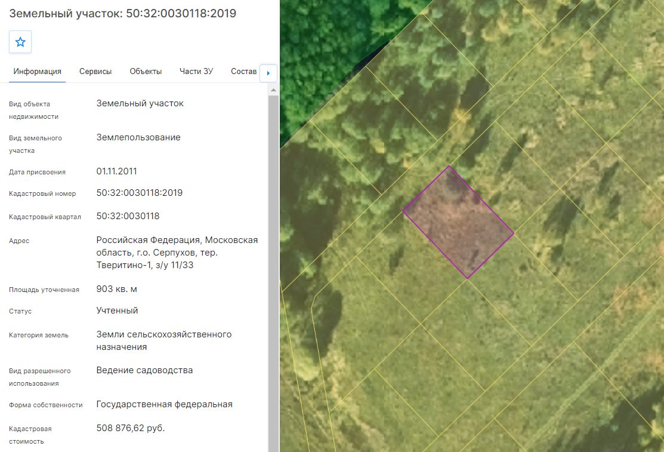Click land category Земли сельскохозяйственного назначения
Image resolution: width=664 pixels, height=452 pixels.
(x=164, y=340)
